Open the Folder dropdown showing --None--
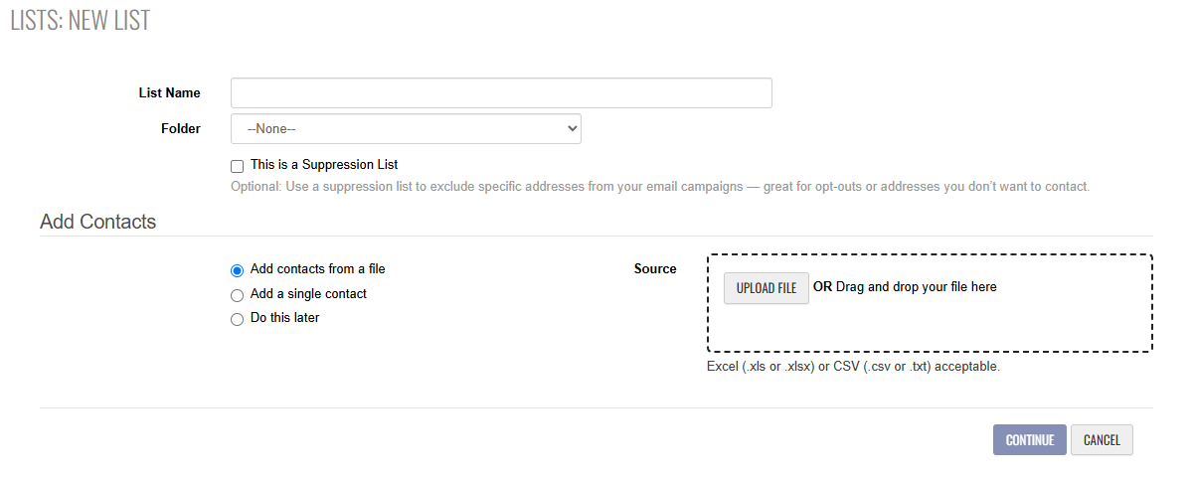1194x480 pixels. [x=406, y=128]
